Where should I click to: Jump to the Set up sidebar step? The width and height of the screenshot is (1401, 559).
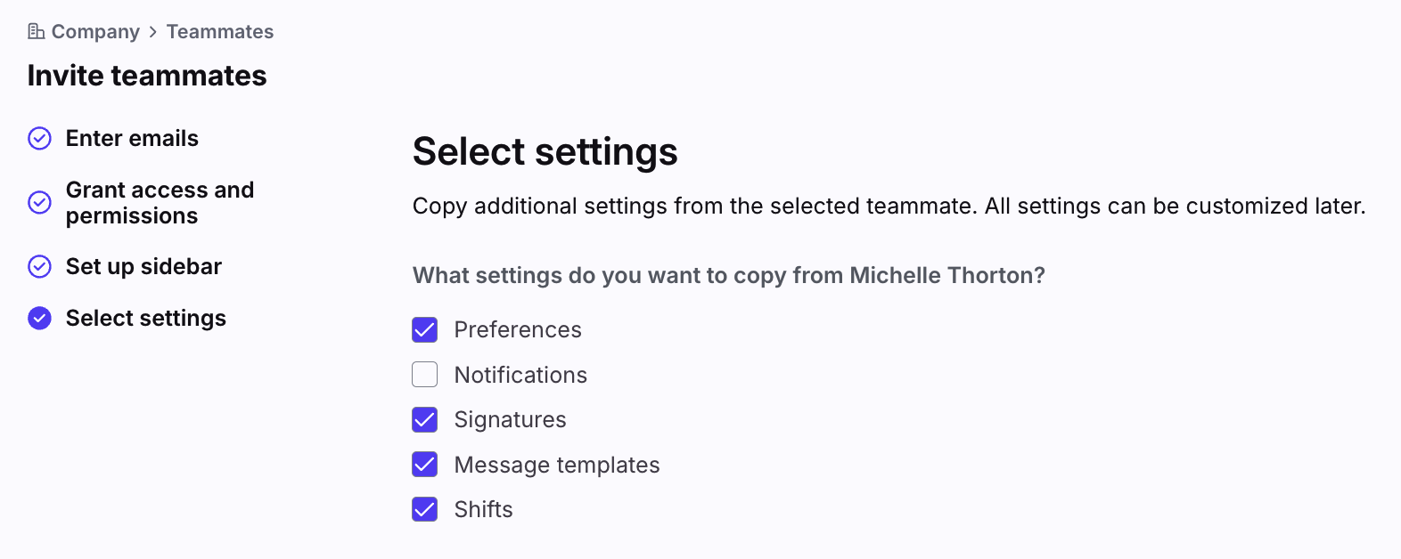tap(143, 267)
